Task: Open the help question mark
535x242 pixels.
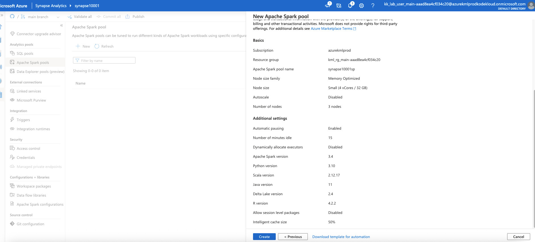Action: [x=373, y=6]
